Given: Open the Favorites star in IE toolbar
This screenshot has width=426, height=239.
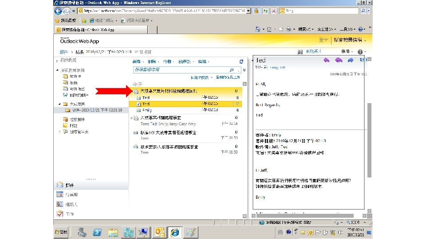Looking at the screenshot, I should [57, 21].
